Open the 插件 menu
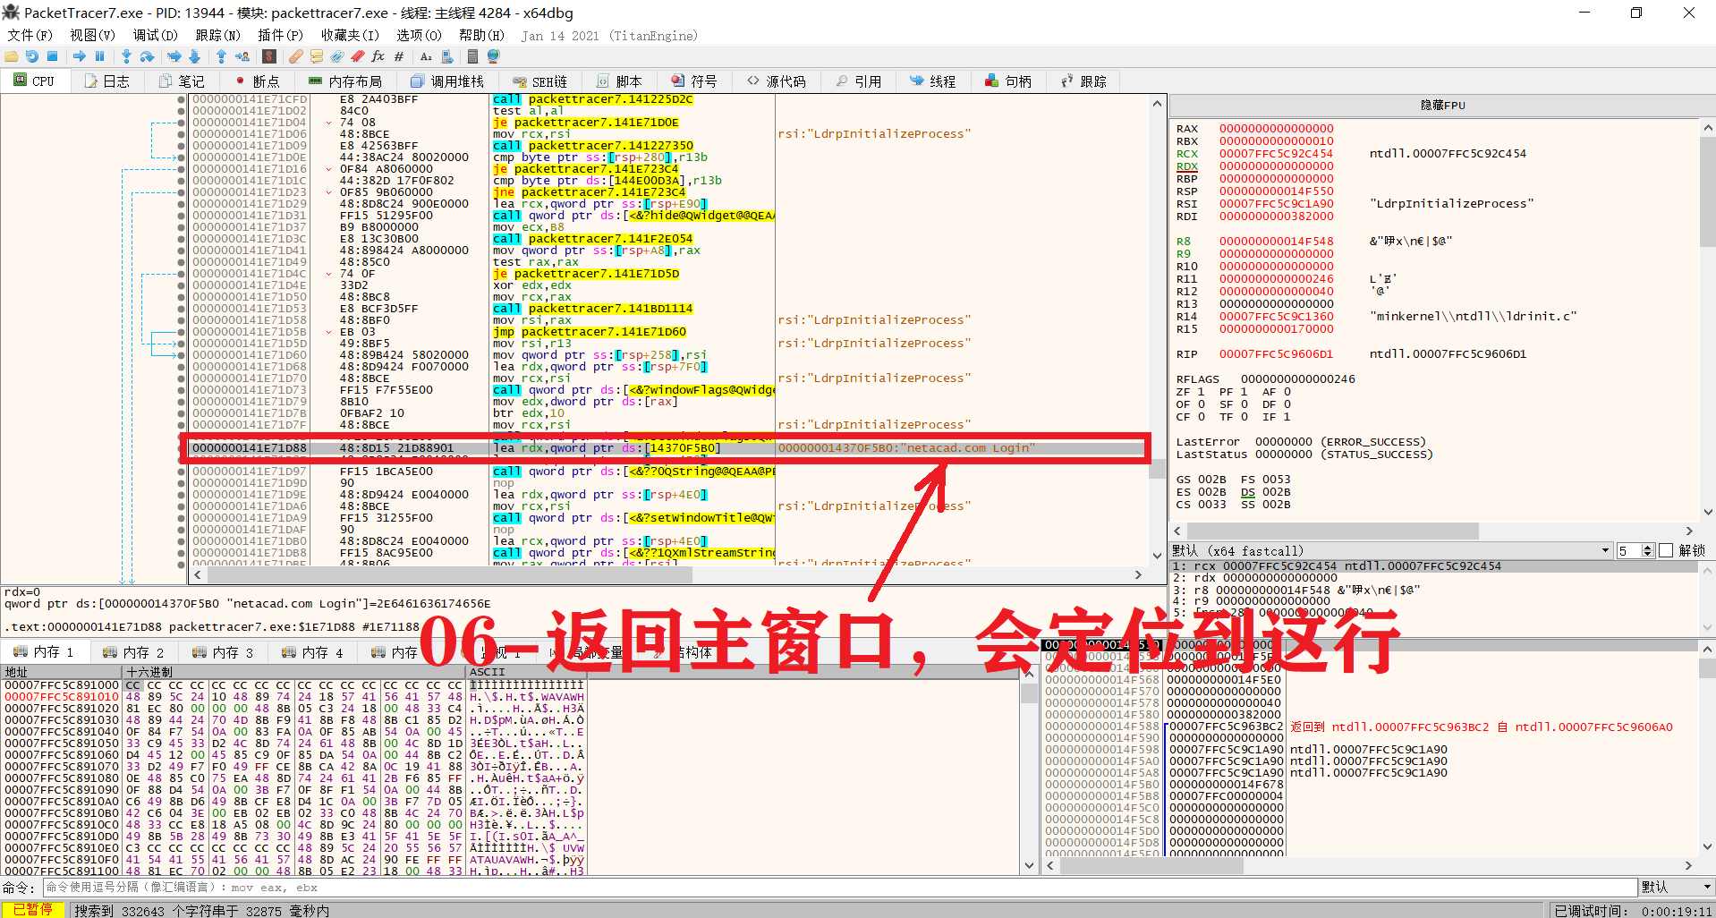1716x918 pixels. point(279,36)
